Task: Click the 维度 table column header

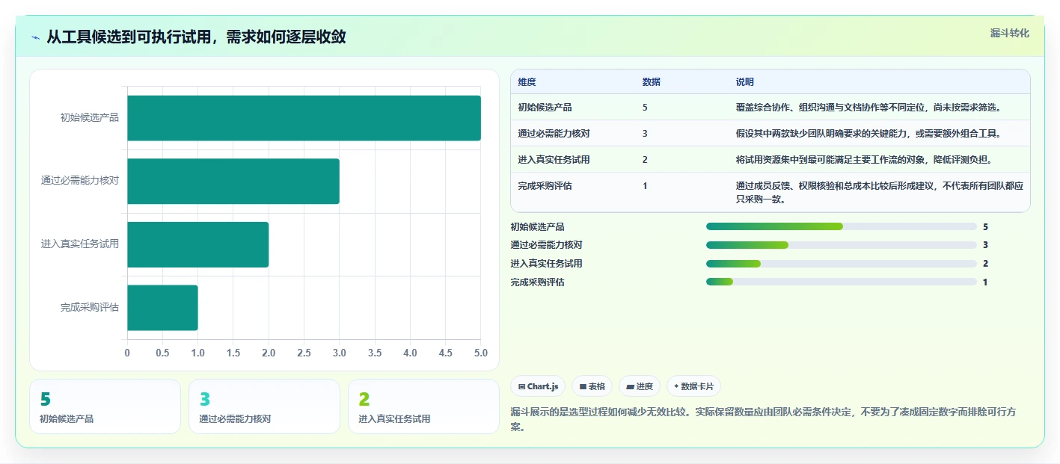Action: point(527,82)
